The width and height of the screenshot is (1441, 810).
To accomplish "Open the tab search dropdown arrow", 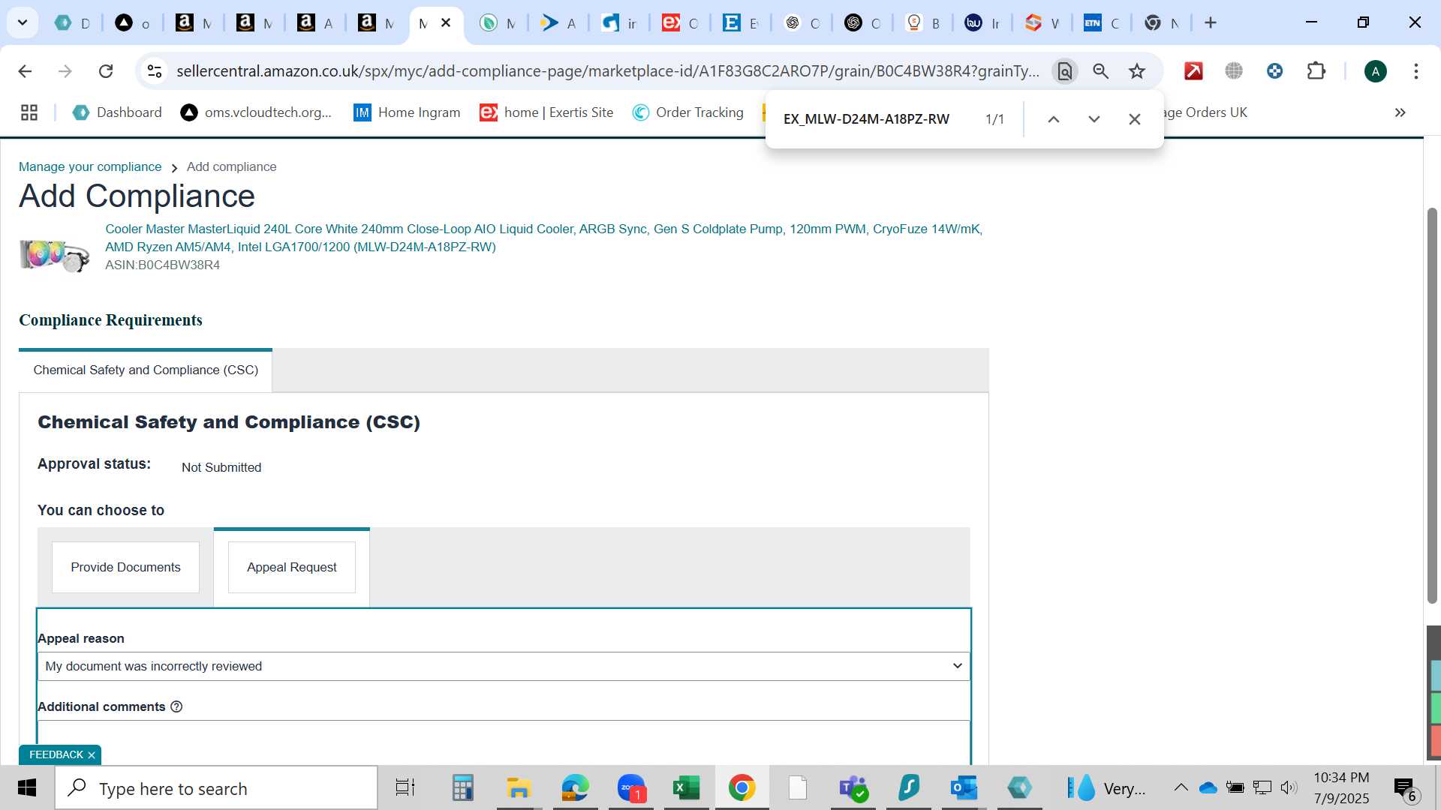I will [x=23, y=22].
